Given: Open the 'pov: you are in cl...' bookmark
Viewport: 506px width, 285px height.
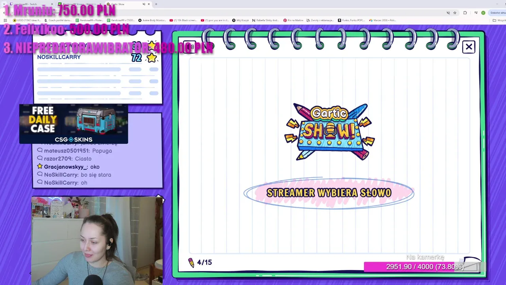Looking at the screenshot, I should pyautogui.click(x=215, y=20).
